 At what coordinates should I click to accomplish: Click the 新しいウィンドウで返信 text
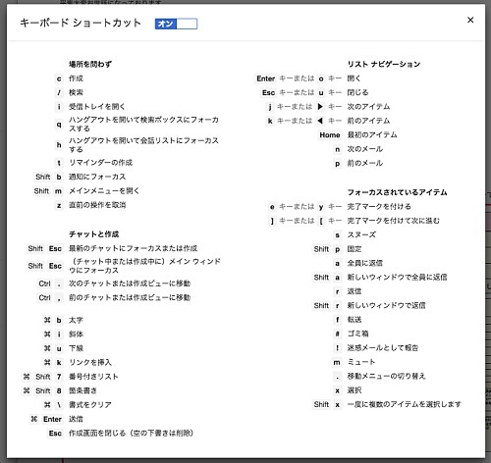coord(386,305)
